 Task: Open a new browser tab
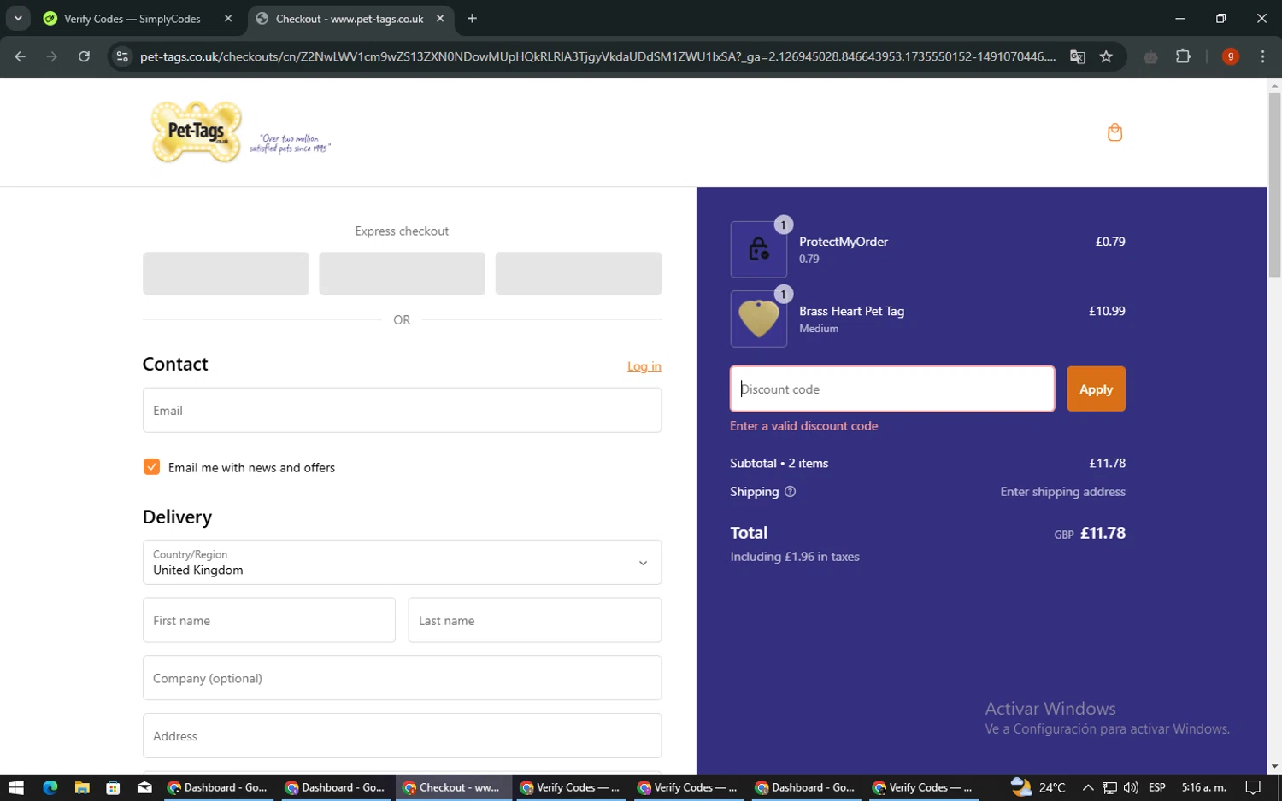coord(472,18)
